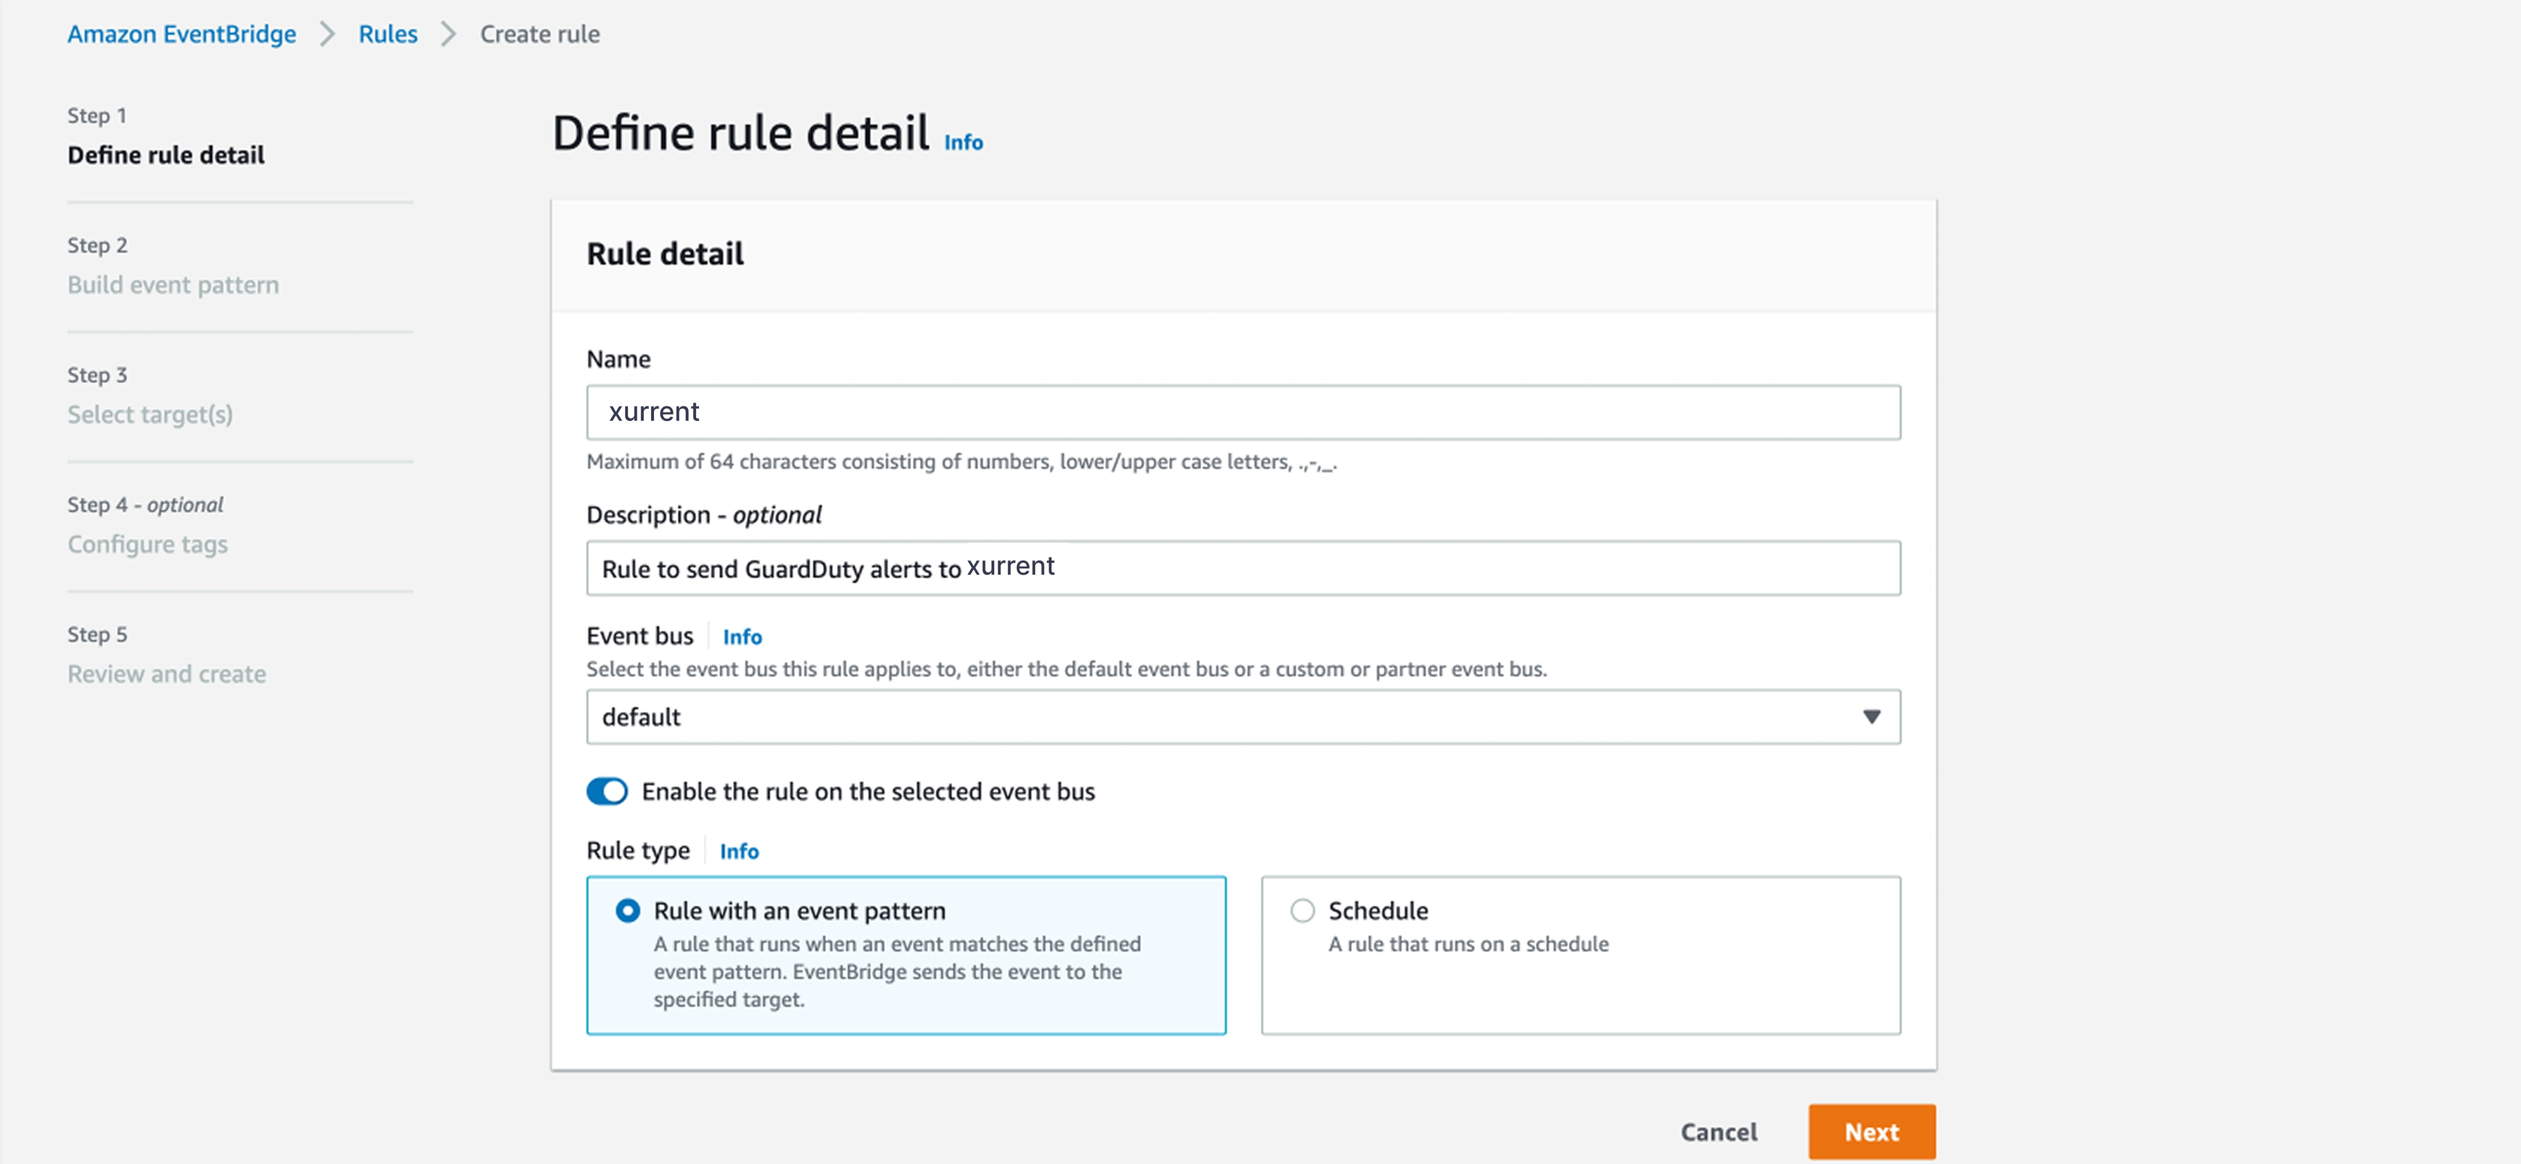Click the Cancel button
The height and width of the screenshot is (1164, 2521).
pos(1719,1132)
